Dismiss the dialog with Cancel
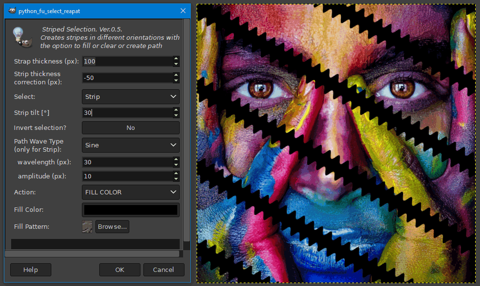The height and width of the screenshot is (286, 480). point(163,270)
